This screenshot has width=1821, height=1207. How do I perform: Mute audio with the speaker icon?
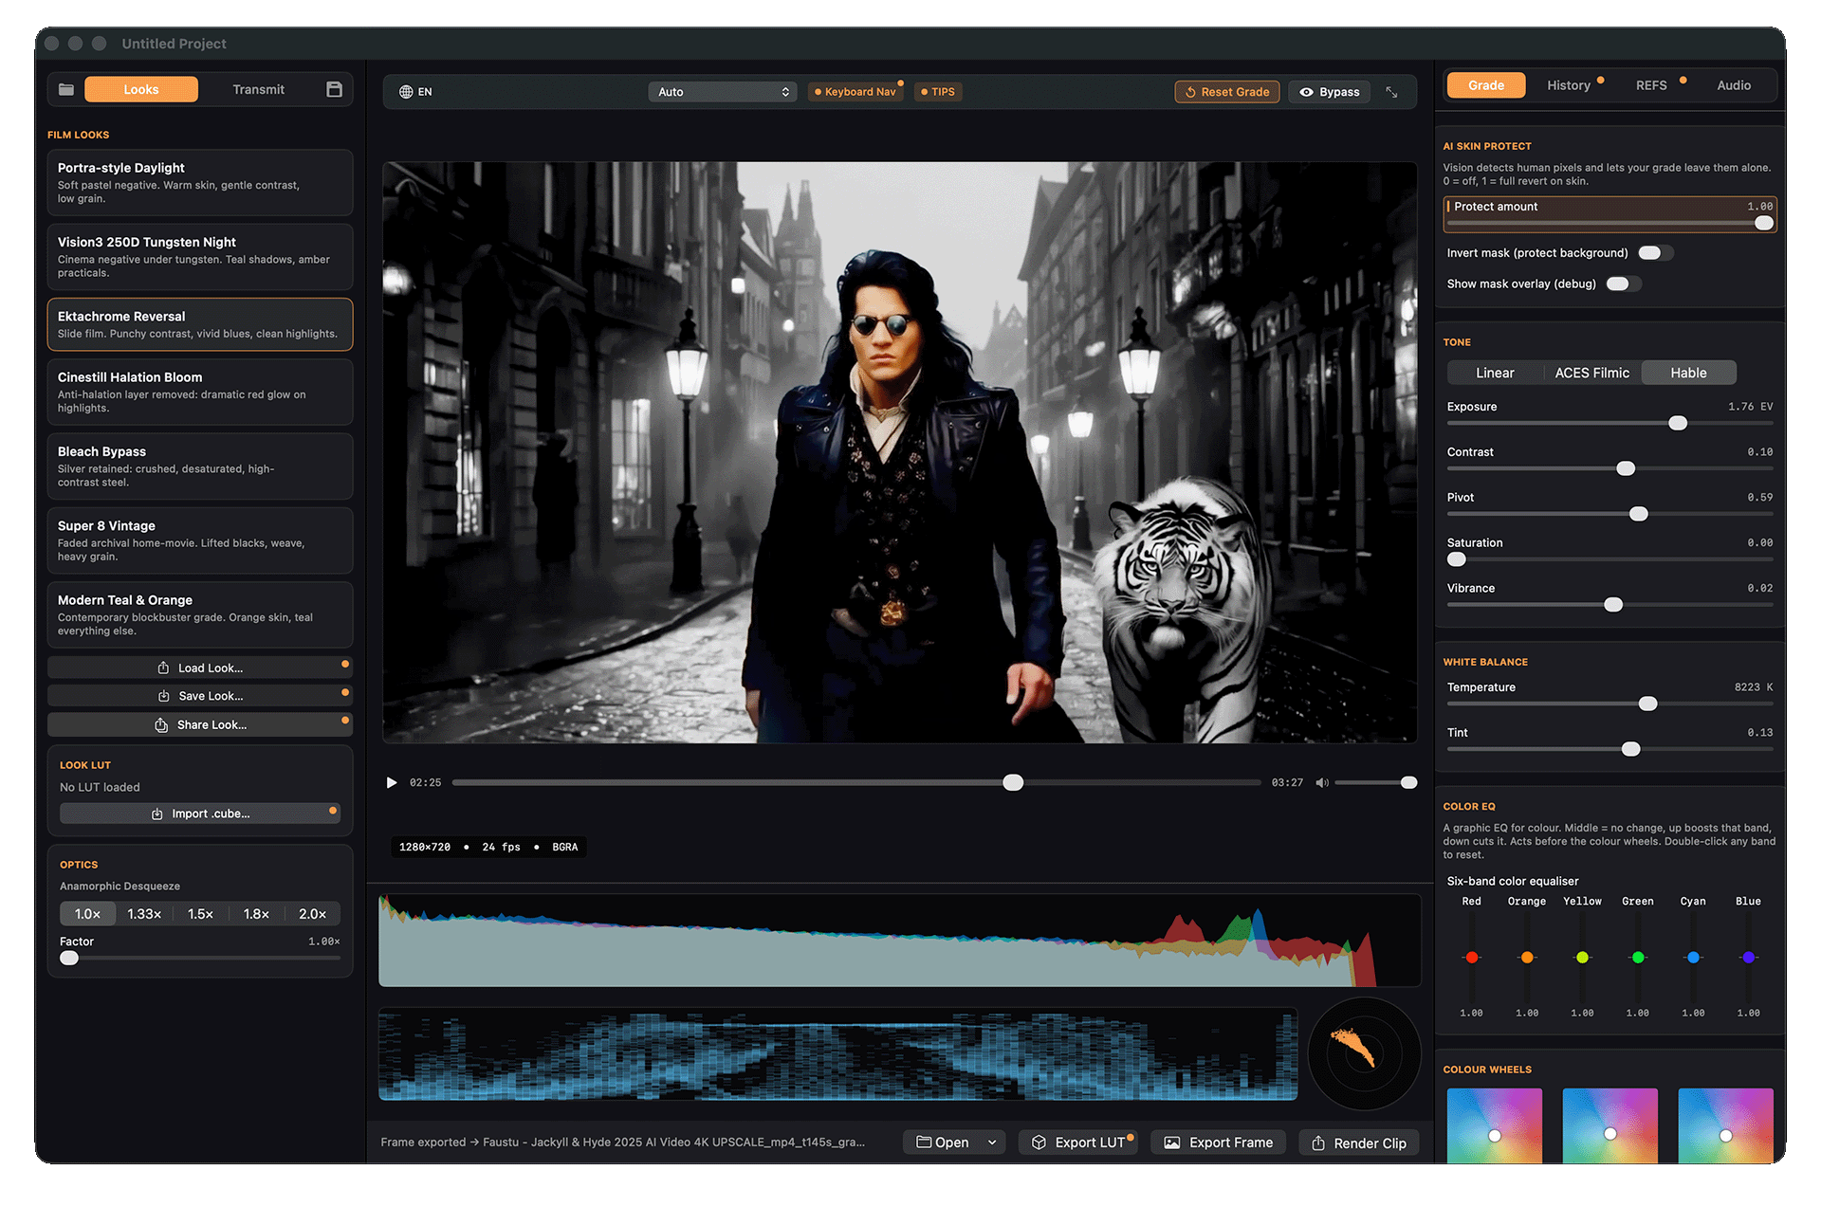tap(1322, 782)
